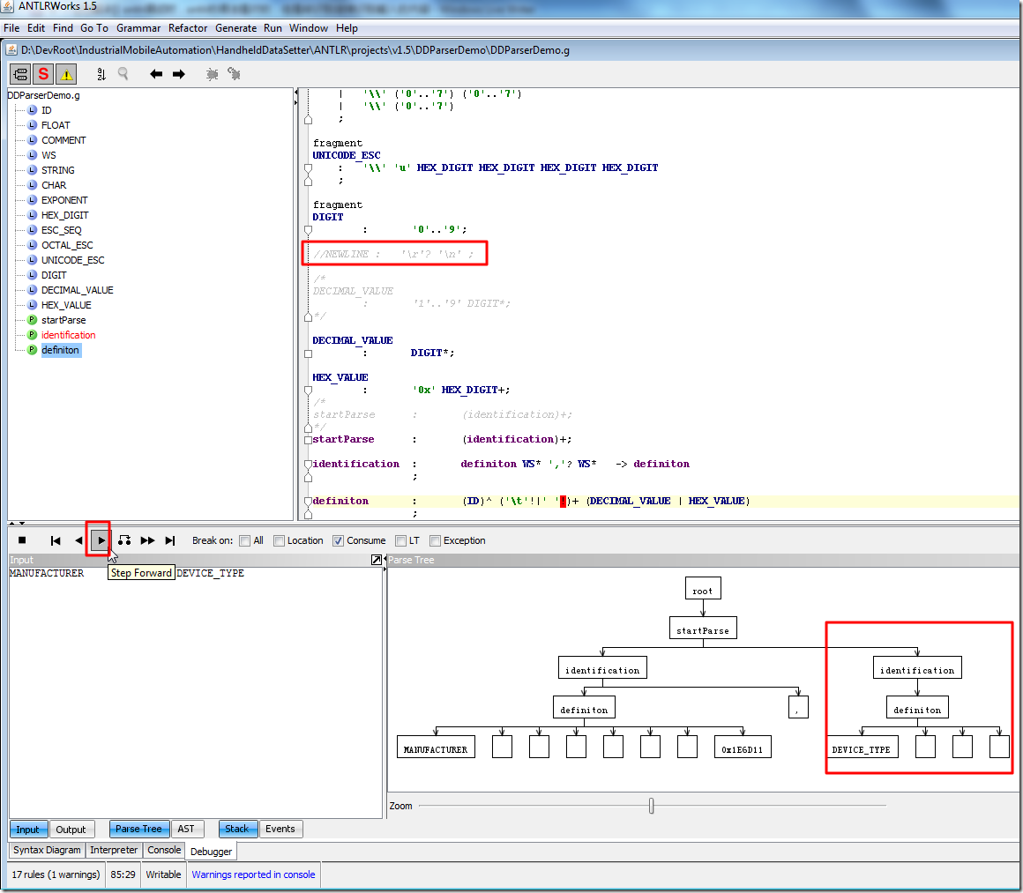
Task: Check the Exception break option
Action: coord(435,540)
